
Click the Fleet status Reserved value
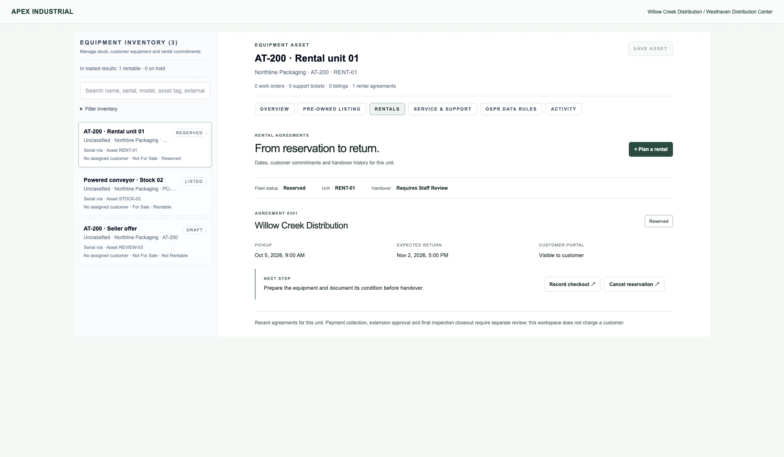click(x=294, y=188)
